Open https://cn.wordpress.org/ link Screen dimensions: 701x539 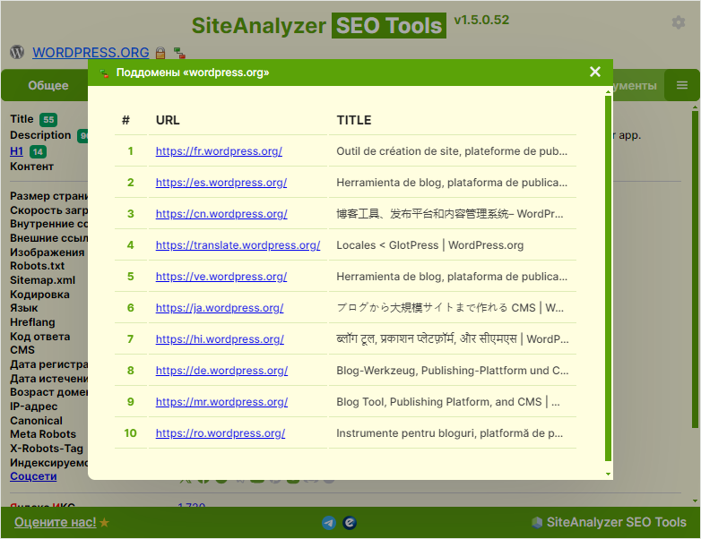point(221,213)
